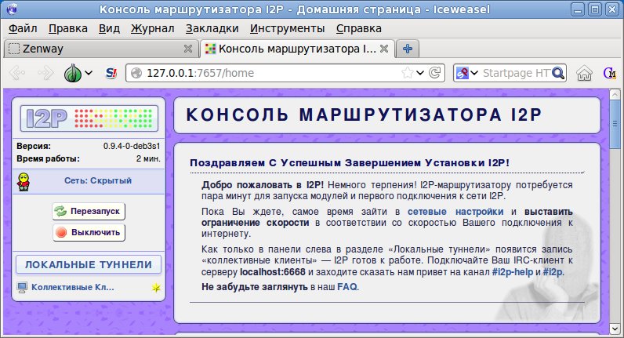Image resolution: width=624 pixels, height=338 pixels.
Task: Open the Коллективные Кл... tunnel link
Action: coord(73,287)
